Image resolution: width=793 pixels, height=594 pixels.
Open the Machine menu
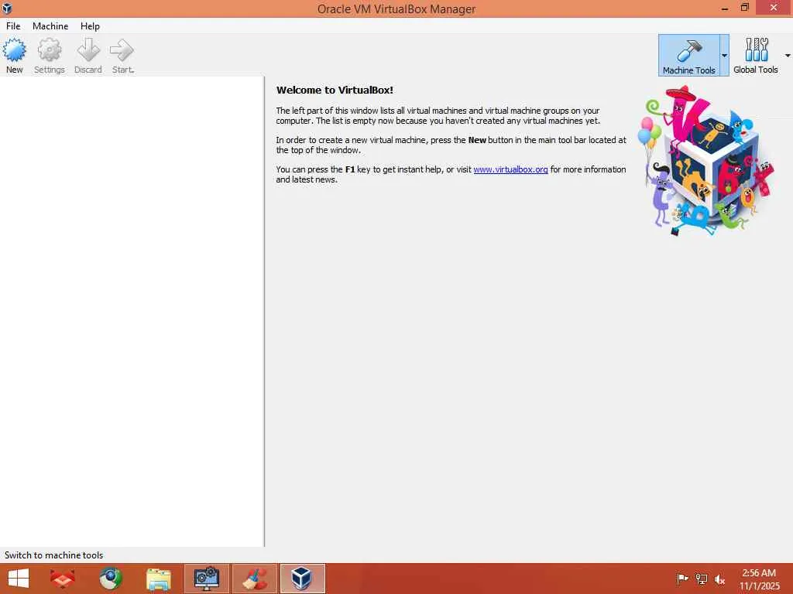pyautogui.click(x=50, y=26)
